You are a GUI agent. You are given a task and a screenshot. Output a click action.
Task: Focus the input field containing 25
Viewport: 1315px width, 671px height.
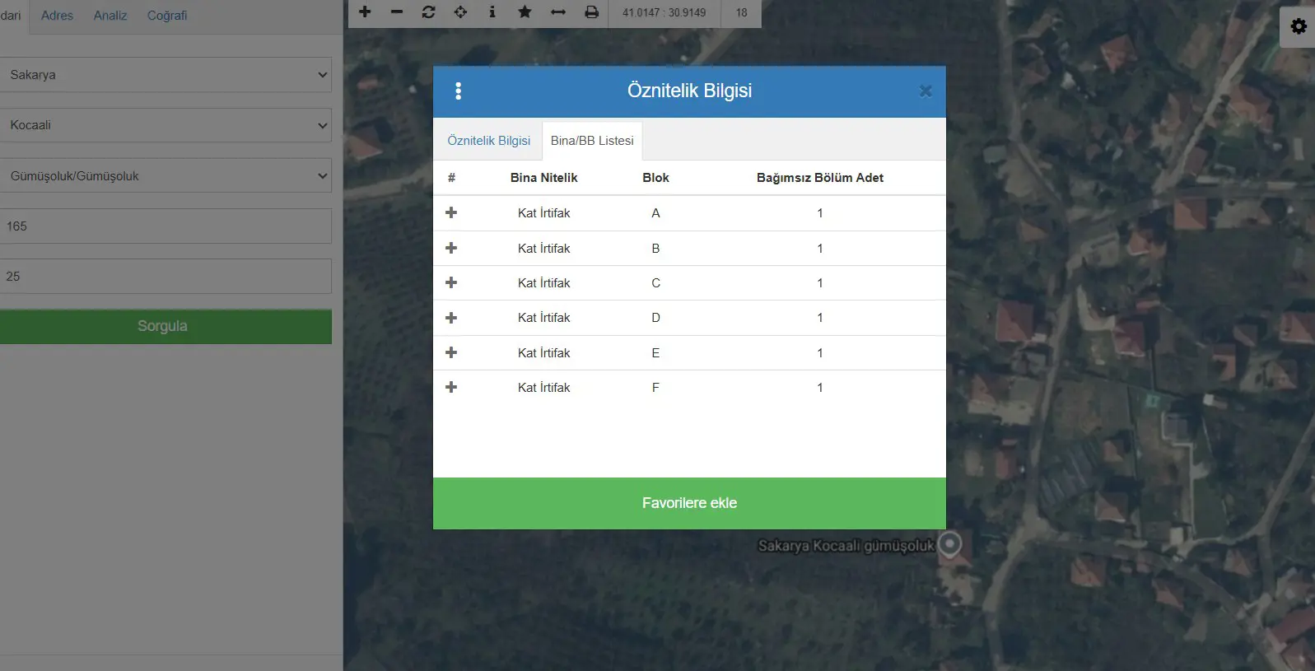166,277
